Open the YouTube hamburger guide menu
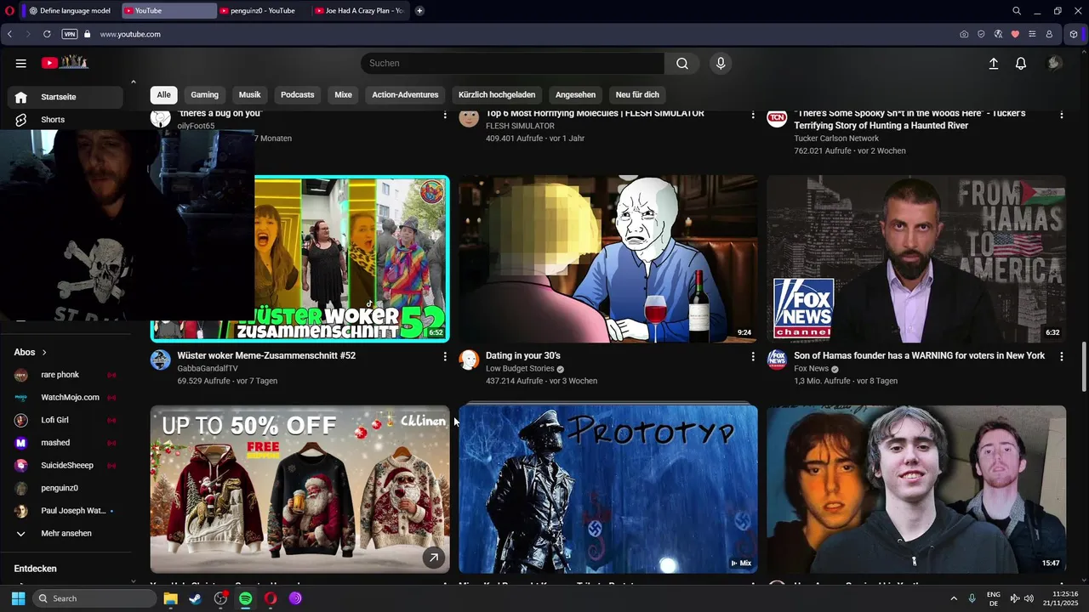This screenshot has width=1089, height=612. [21, 63]
